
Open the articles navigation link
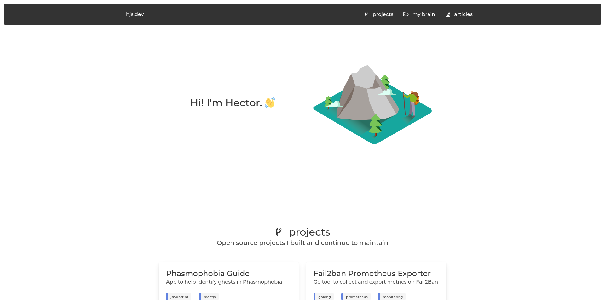click(x=463, y=14)
